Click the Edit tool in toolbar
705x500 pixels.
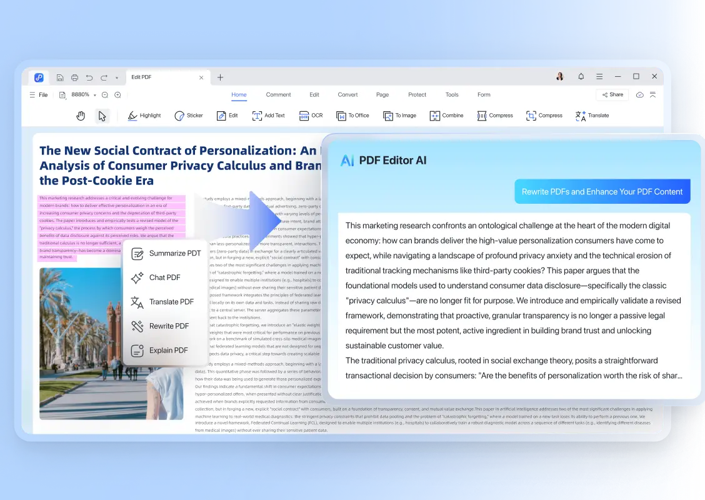coord(227,116)
